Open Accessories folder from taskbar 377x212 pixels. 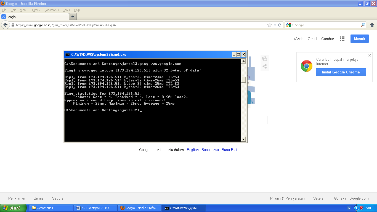click(x=51, y=208)
